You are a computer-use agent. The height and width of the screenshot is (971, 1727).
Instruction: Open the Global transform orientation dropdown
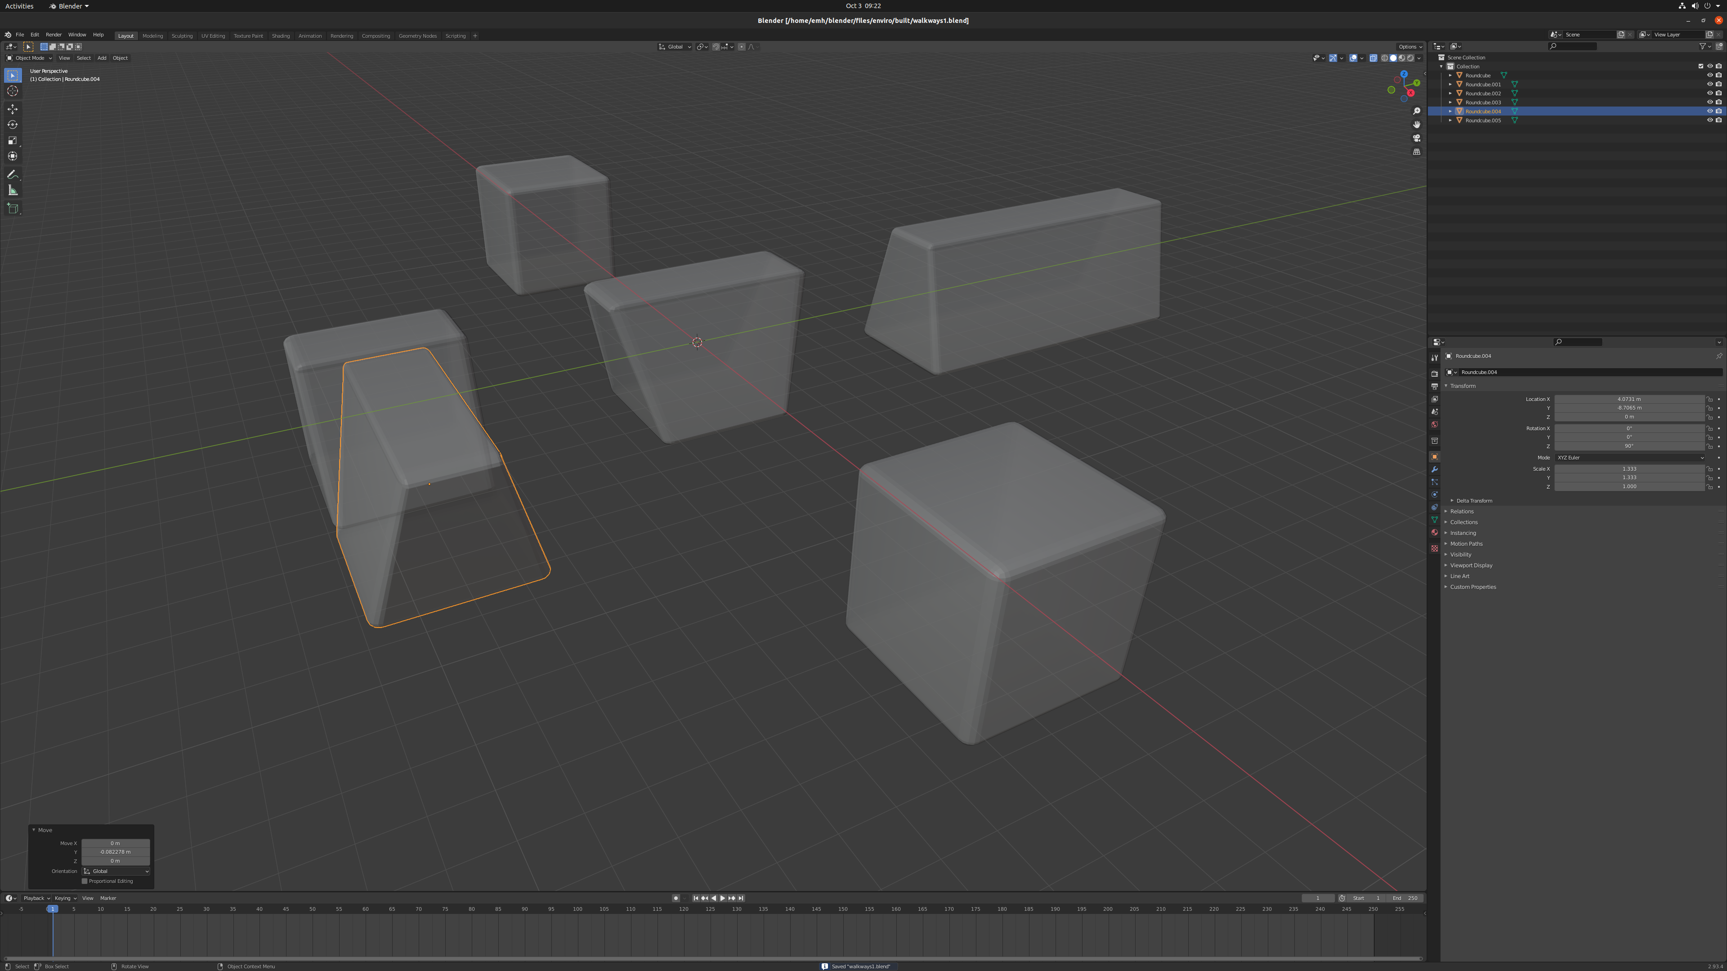click(x=675, y=47)
